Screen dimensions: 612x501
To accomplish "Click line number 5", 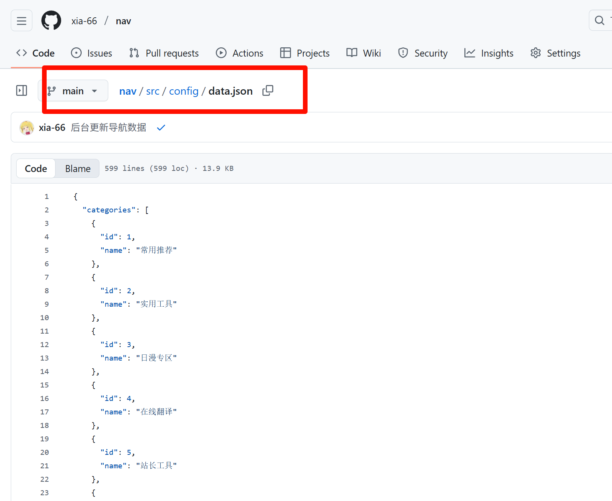I will [x=47, y=250].
